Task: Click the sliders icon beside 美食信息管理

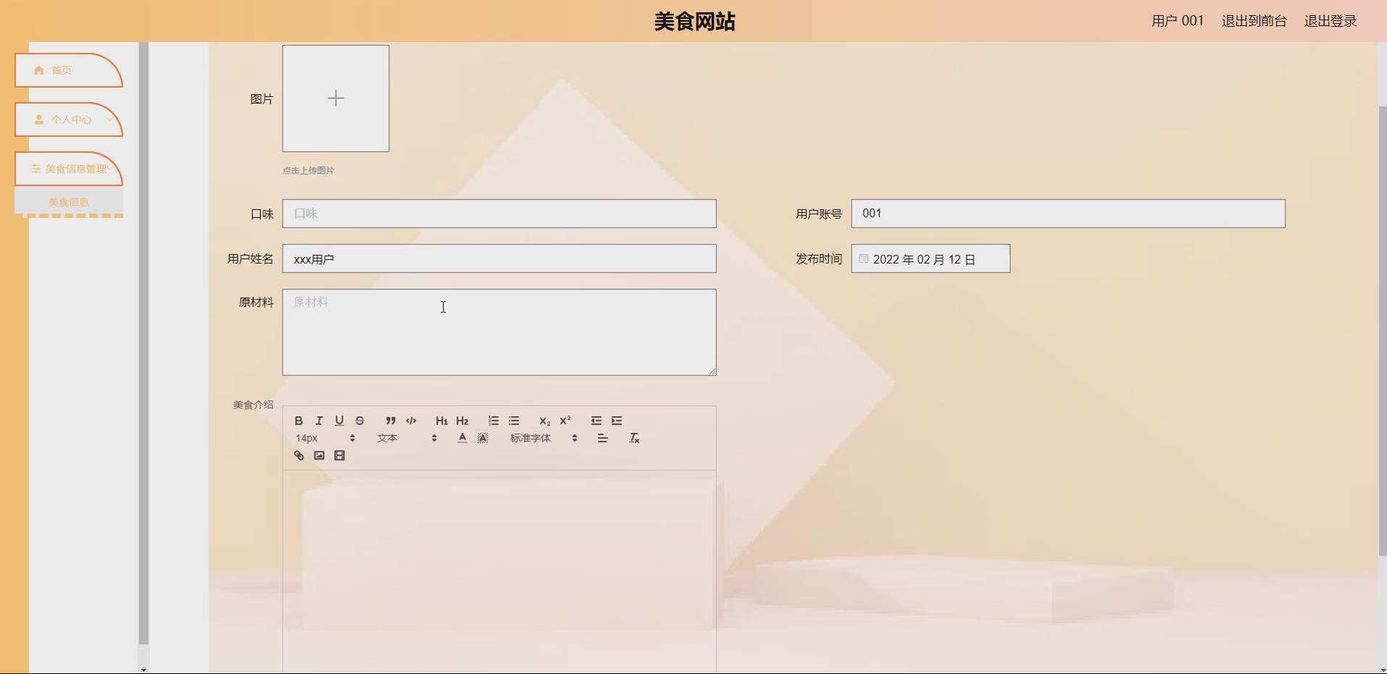Action: click(36, 169)
